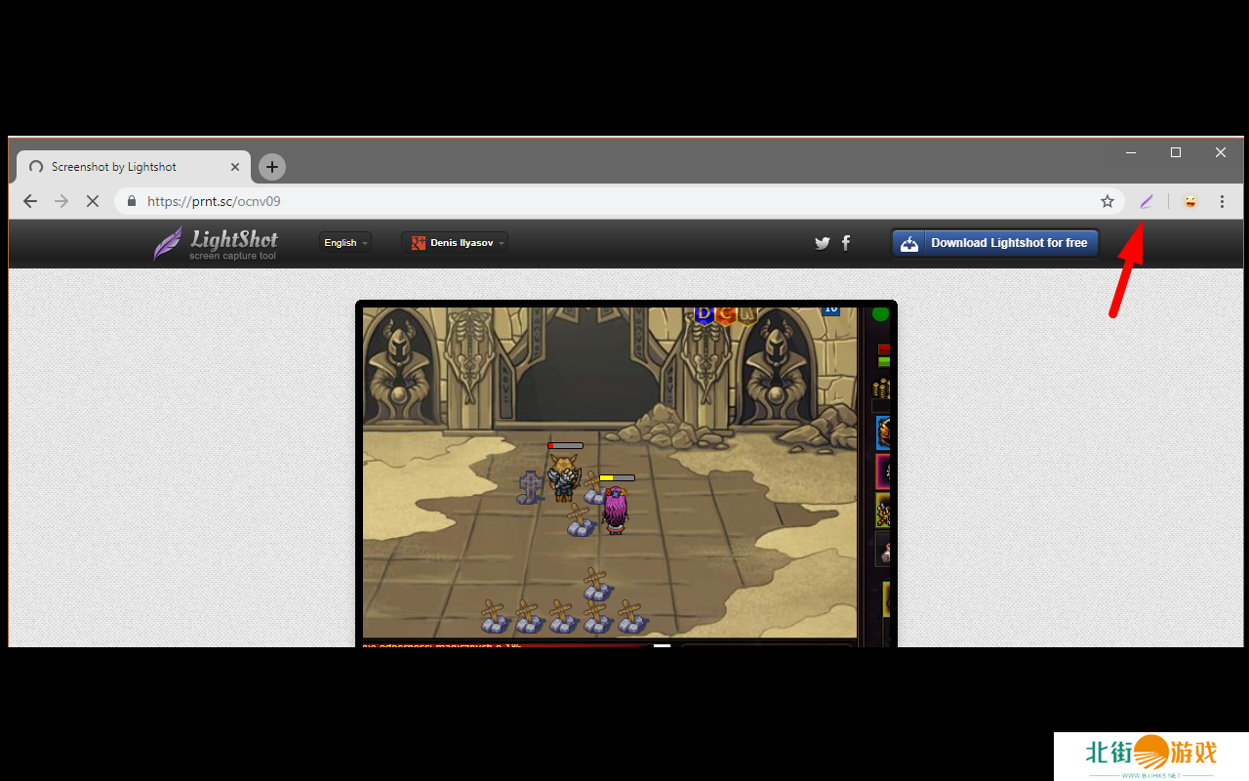
Task: Click the forward navigation arrow
Action: point(61,201)
